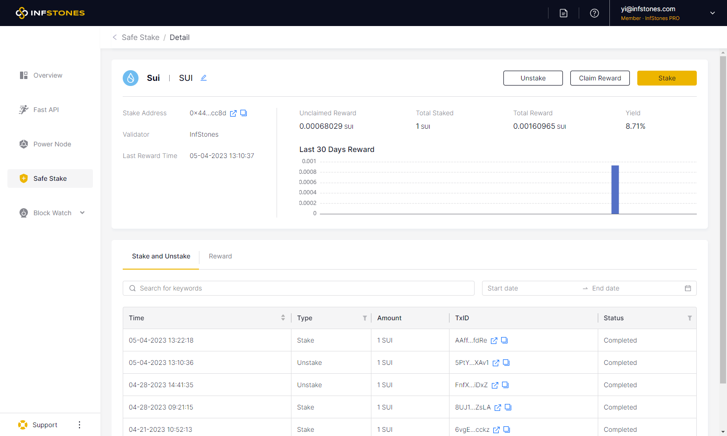Select Safe Stake in sidebar
727x436 pixels.
click(50, 178)
